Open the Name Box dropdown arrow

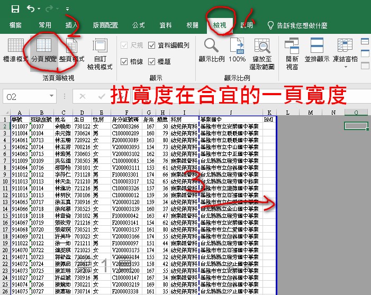click(64, 96)
